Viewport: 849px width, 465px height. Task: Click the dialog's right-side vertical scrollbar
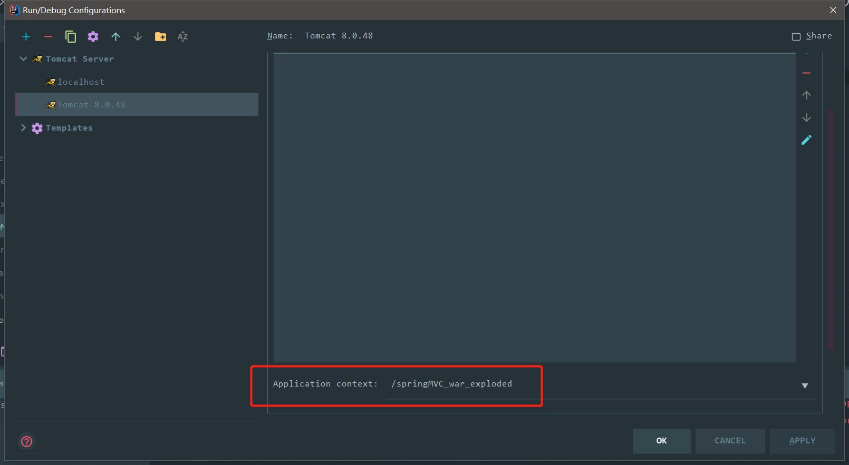(831, 230)
